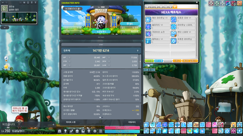Collapse the DETAIL section bar
243x136 pixels.
(x=101, y=37)
